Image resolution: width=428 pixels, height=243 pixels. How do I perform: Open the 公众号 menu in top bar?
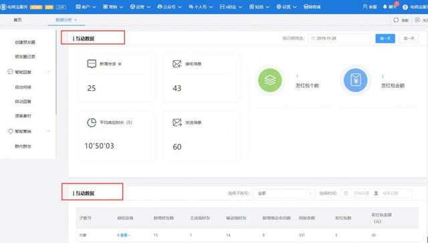tap(169, 7)
